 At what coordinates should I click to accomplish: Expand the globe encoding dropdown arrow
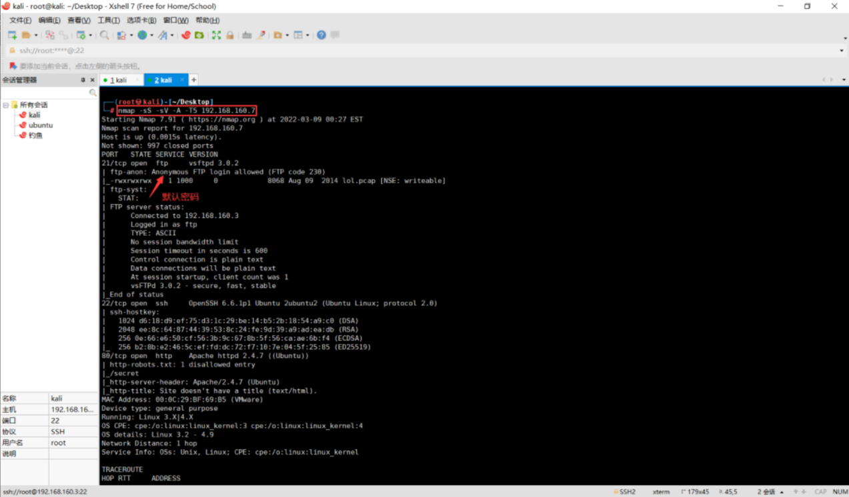151,35
